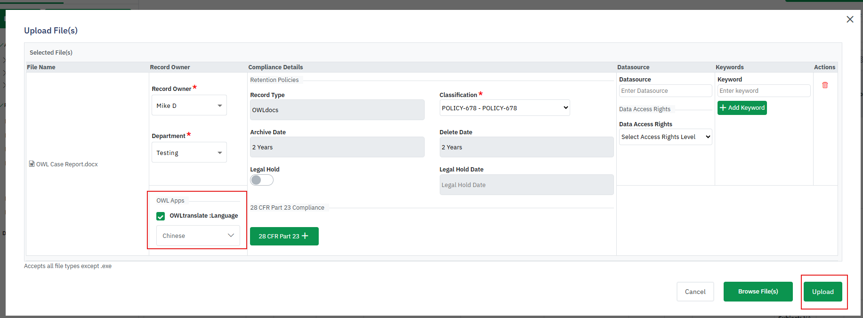Open the Record Owner dropdown

[189, 106]
